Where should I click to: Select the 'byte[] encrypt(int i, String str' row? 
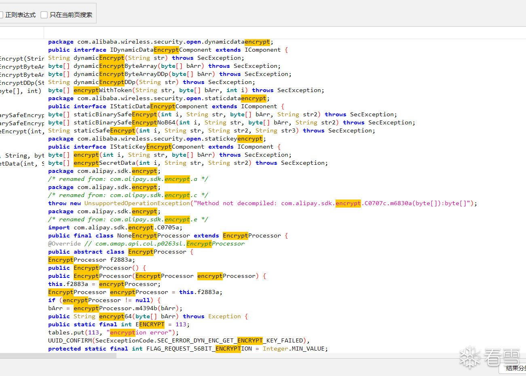[x=170, y=155]
